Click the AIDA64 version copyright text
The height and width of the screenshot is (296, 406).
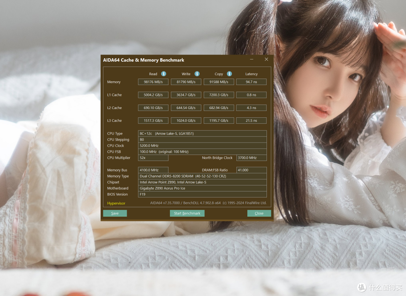(208, 203)
